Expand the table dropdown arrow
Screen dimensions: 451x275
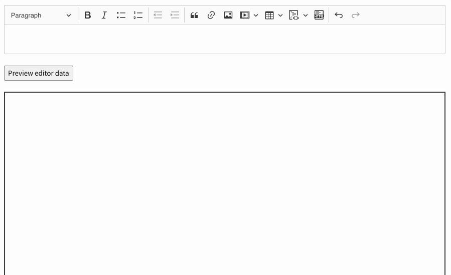(280, 15)
